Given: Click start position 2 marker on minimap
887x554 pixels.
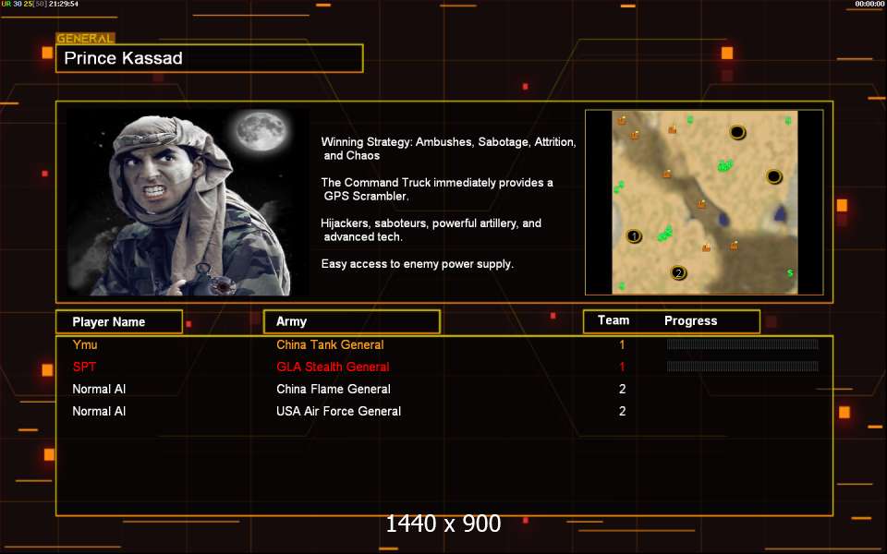Looking at the screenshot, I should (678, 273).
